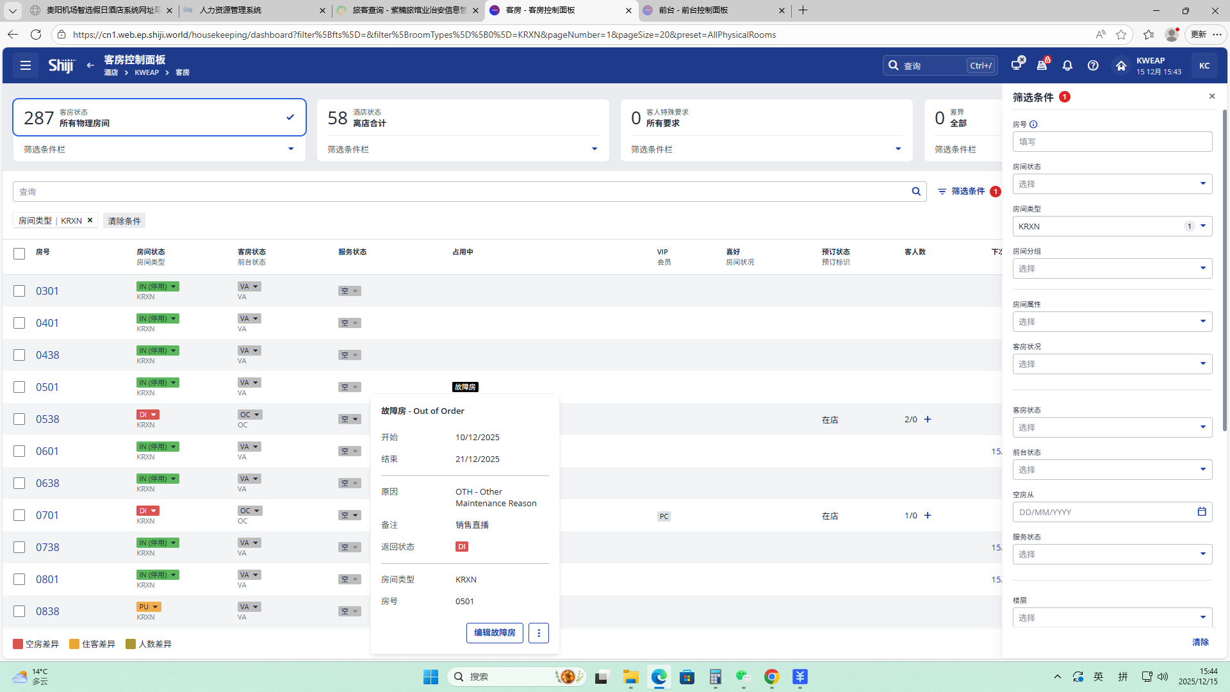
Task: Click the home hotel icon in header
Action: click(x=1120, y=65)
